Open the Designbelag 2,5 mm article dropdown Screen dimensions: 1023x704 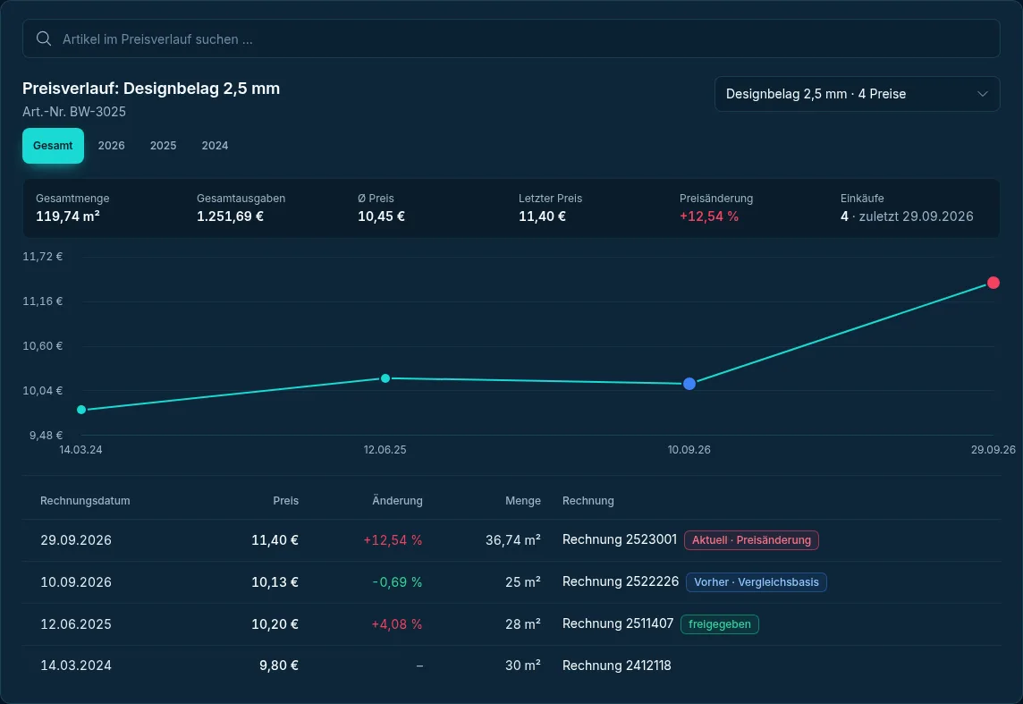click(x=857, y=94)
